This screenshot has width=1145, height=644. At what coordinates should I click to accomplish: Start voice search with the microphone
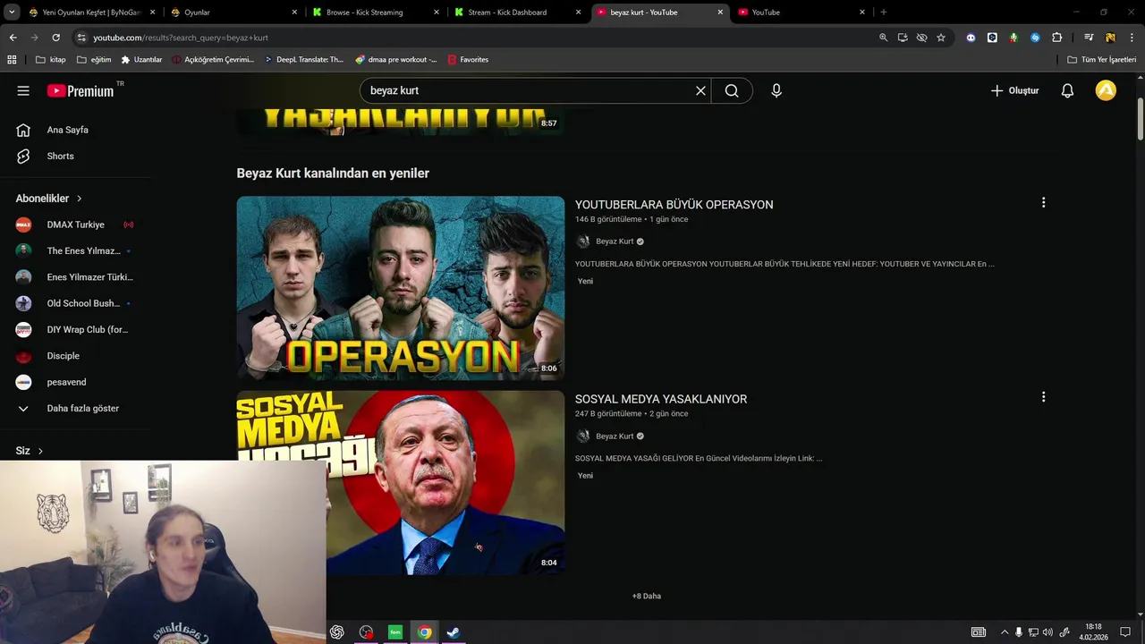776,90
